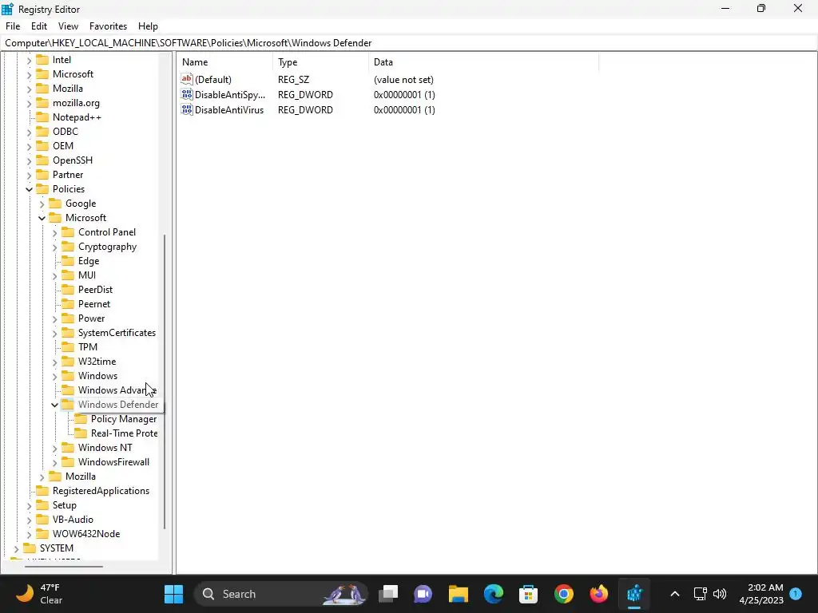
Task: Open the volume control in system tray
Action: coord(720,594)
